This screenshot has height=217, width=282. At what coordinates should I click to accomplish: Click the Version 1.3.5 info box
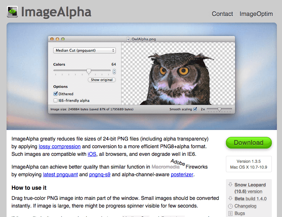point(249,164)
